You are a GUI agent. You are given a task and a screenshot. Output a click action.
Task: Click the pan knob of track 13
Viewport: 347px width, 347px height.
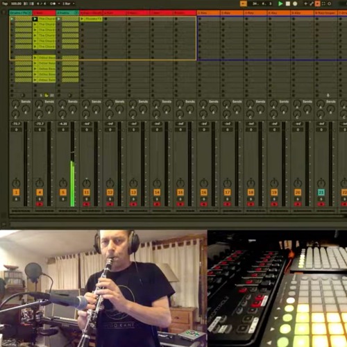tap(133, 183)
